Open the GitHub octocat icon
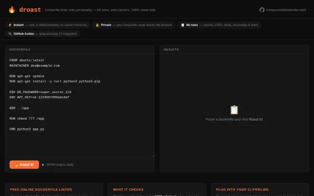The height and width of the screenshot is (196, 314). 262,10
